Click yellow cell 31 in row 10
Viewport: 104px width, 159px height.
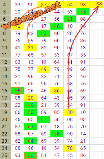(x=31, y=48)
